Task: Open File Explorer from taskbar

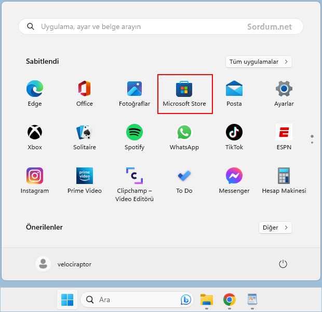Action: pyautogui.click(x=207, y=300)
